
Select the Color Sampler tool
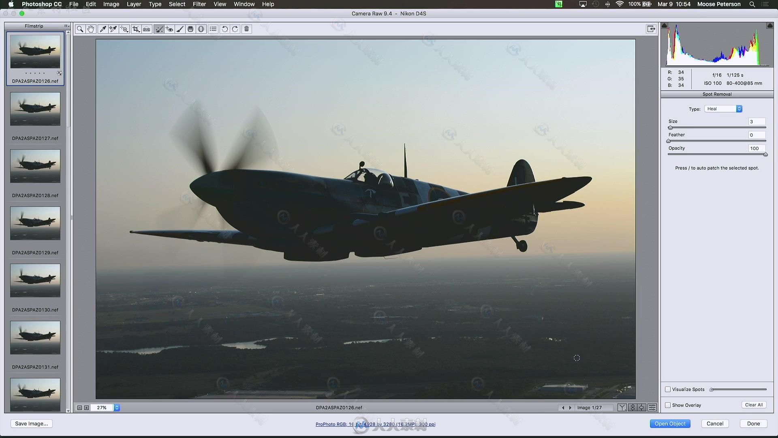(113, 29)
